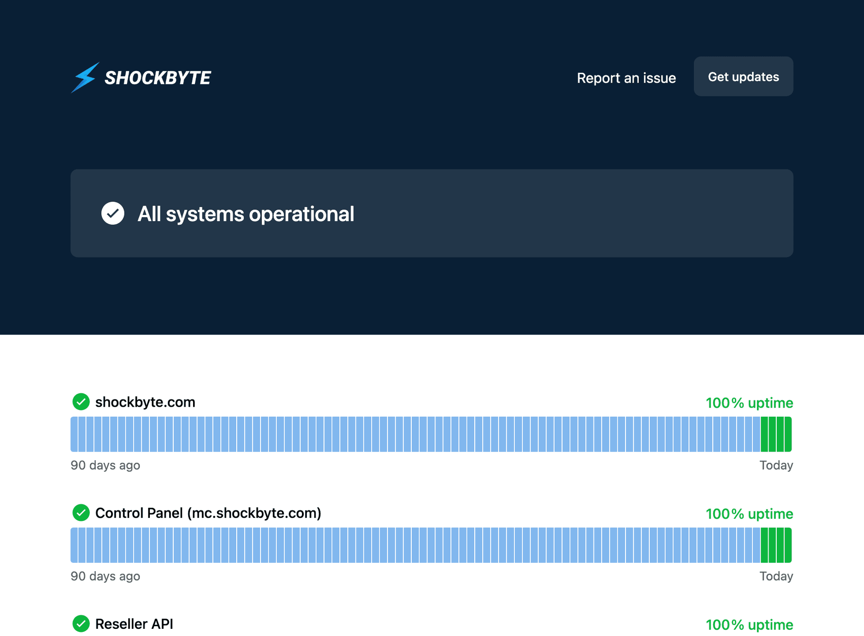Click the green check next to Reseller API

[x=81, y=624]
